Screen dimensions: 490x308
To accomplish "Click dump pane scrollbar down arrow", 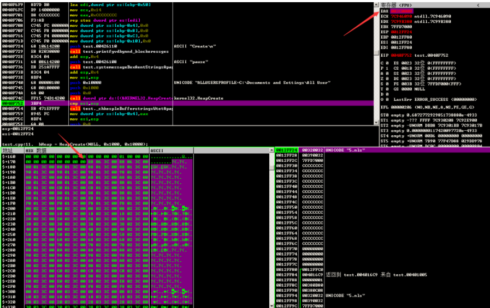I will coord(271,305).
